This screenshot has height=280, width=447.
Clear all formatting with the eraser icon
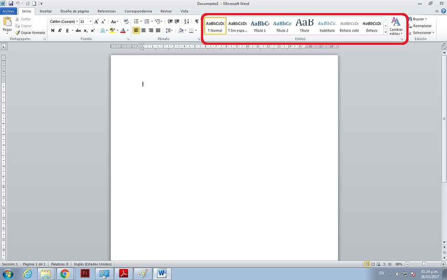coord(126,21)
